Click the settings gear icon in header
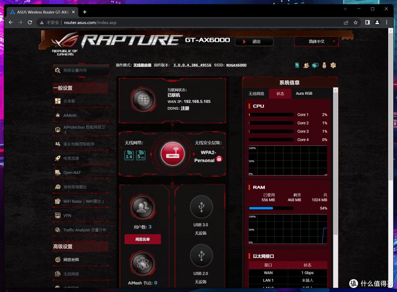Viewport: 397px width, 292px height. coord(333,65)
